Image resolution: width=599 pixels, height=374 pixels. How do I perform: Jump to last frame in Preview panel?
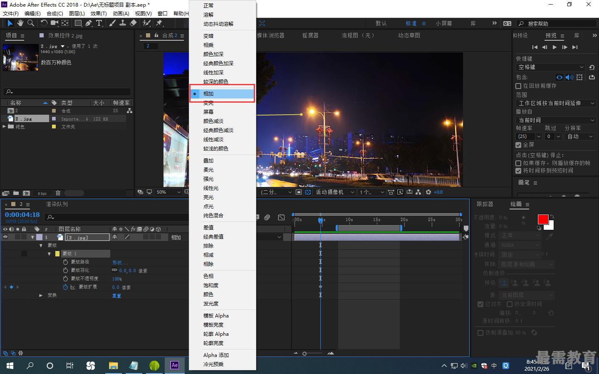click(x=575, y=47)
